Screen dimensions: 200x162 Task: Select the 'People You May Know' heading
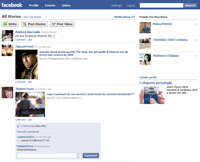[x=153, y=17]
